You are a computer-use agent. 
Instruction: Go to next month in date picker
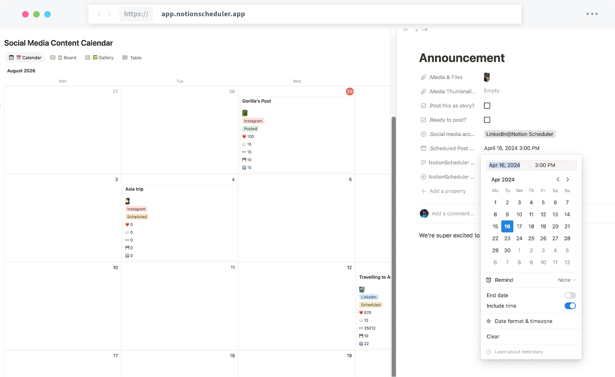568,179
